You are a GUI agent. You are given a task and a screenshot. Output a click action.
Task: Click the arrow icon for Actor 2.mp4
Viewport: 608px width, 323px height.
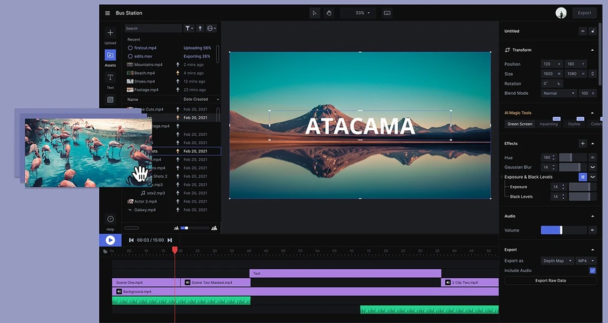click(177, 201)
